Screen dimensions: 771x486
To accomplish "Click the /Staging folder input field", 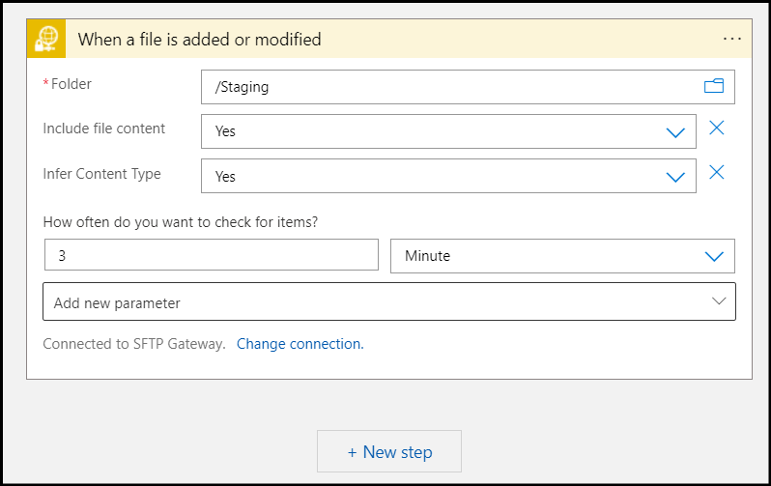I will point(468,87).
